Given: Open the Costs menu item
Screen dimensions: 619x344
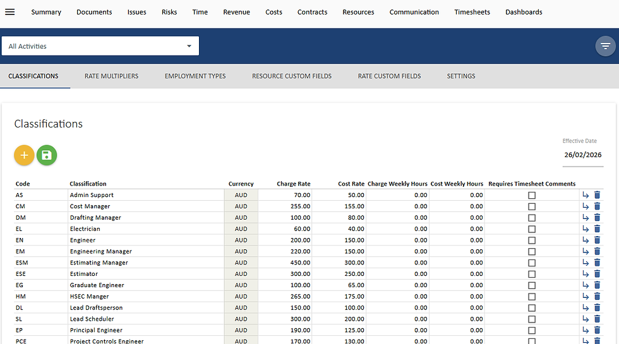Looking at the screenshot, I should [x=273, y=12].
